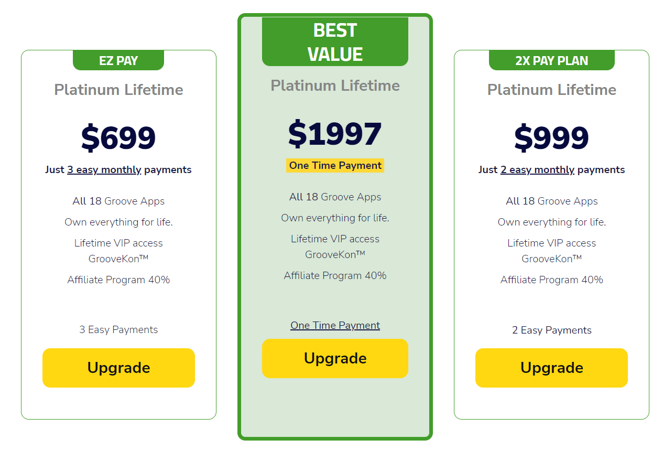Image resolution: width=663 pixels, height=450 pixels.
Task: Click the $999 price
Action: 551,138
